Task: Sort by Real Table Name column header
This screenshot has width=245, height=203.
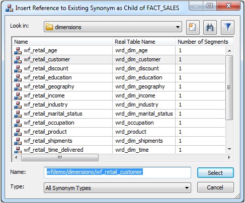Action: [x=144, y=42]
